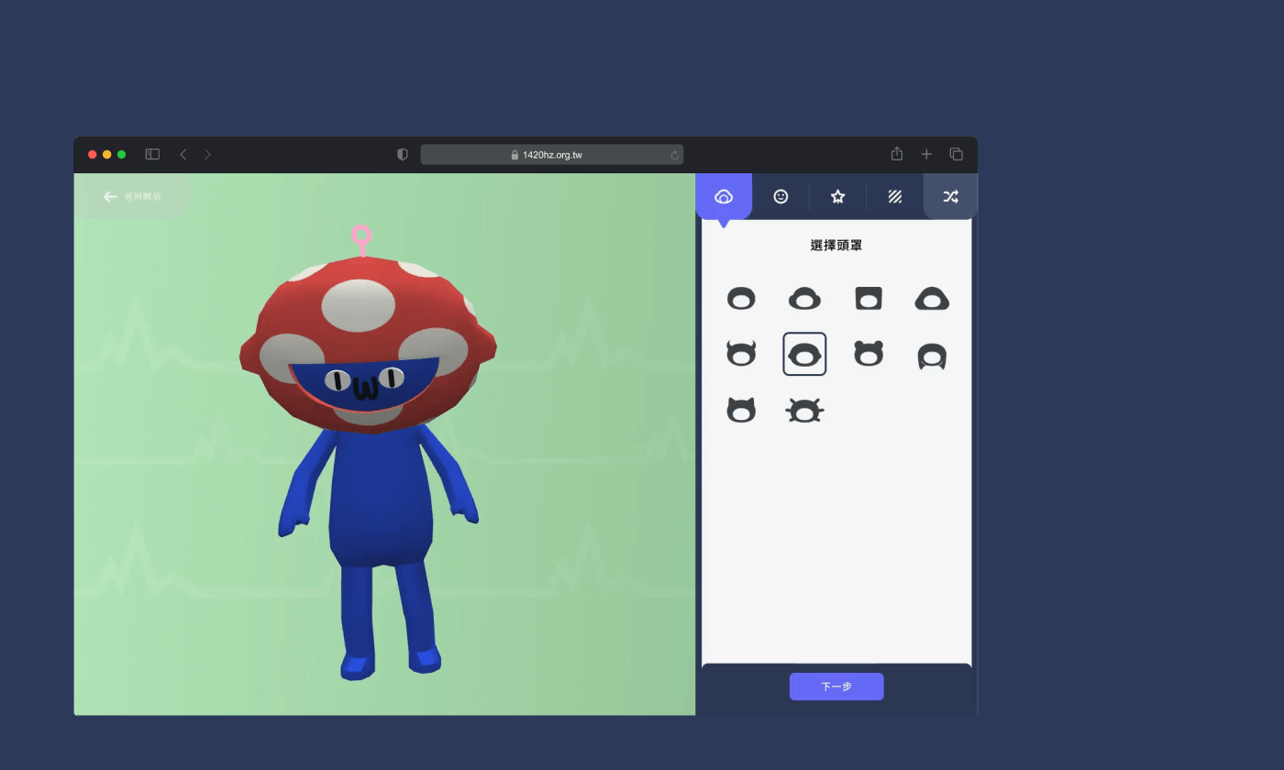Go back using the 返回開始 arrow button
The image size is (1284, 770).
132,196
